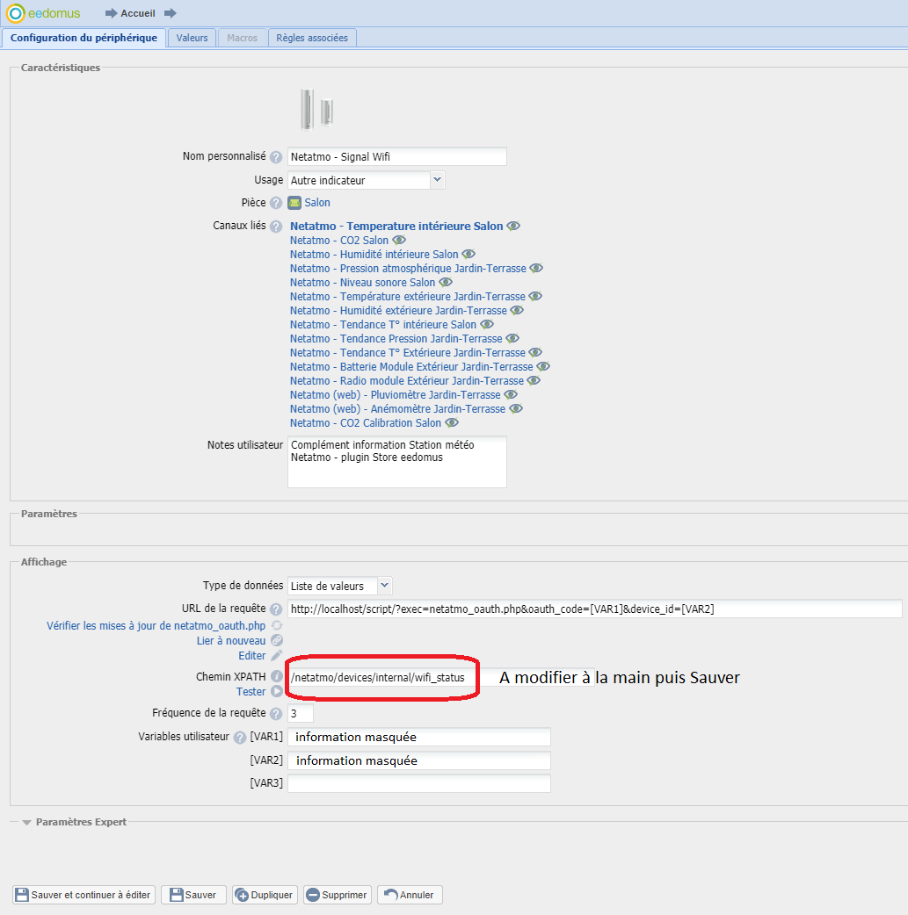Click the Tester link
The width and height of the screenshot is (908, 915).
coord(251,691)
